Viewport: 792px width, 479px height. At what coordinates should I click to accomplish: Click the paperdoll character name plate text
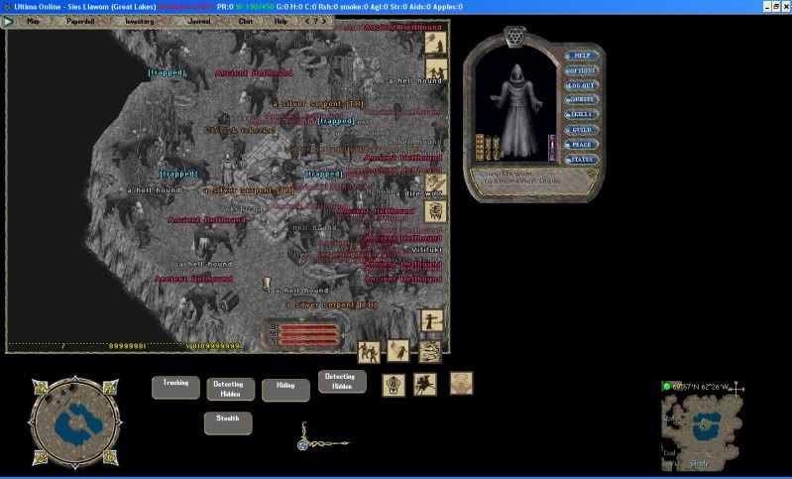(x=522, y=178)
